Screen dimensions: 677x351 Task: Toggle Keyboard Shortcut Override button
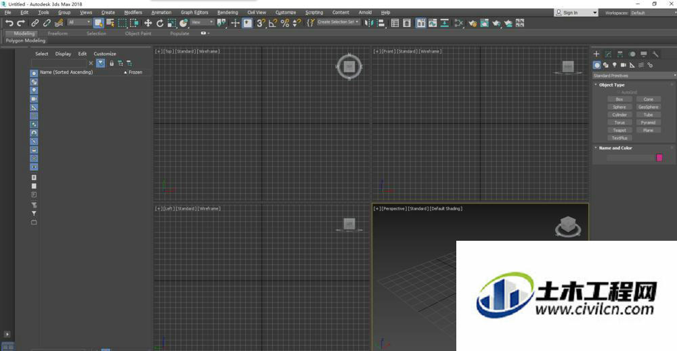pyautogui.click(x=247, y=23)
